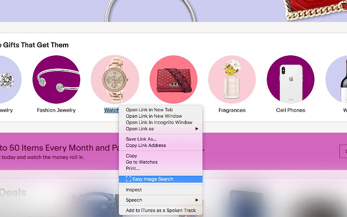
Task: Choose Go to Watches
Action: point(160,162)
